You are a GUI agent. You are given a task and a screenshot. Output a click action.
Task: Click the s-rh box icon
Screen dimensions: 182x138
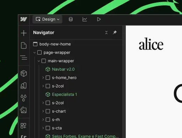point(48,120)
